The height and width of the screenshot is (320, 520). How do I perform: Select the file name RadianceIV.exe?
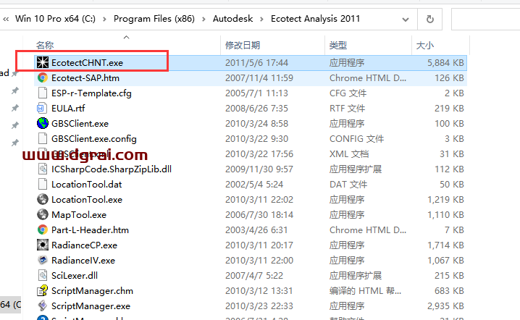click(83, 261)
